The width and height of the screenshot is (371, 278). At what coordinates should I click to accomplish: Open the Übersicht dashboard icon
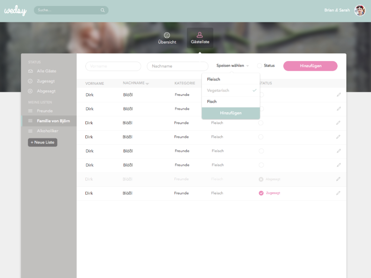pos(167,35)
